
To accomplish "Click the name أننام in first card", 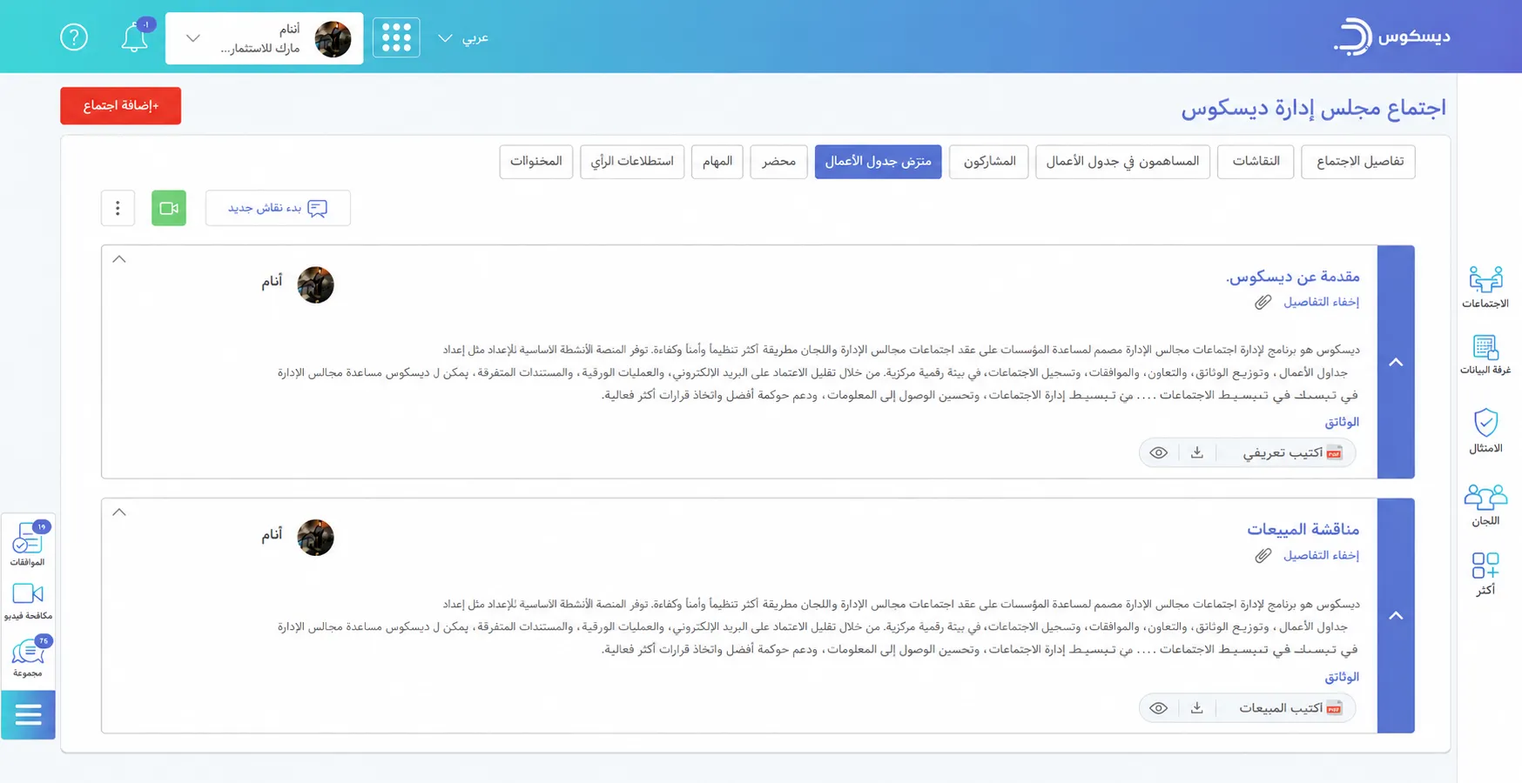I will point(272,281).
